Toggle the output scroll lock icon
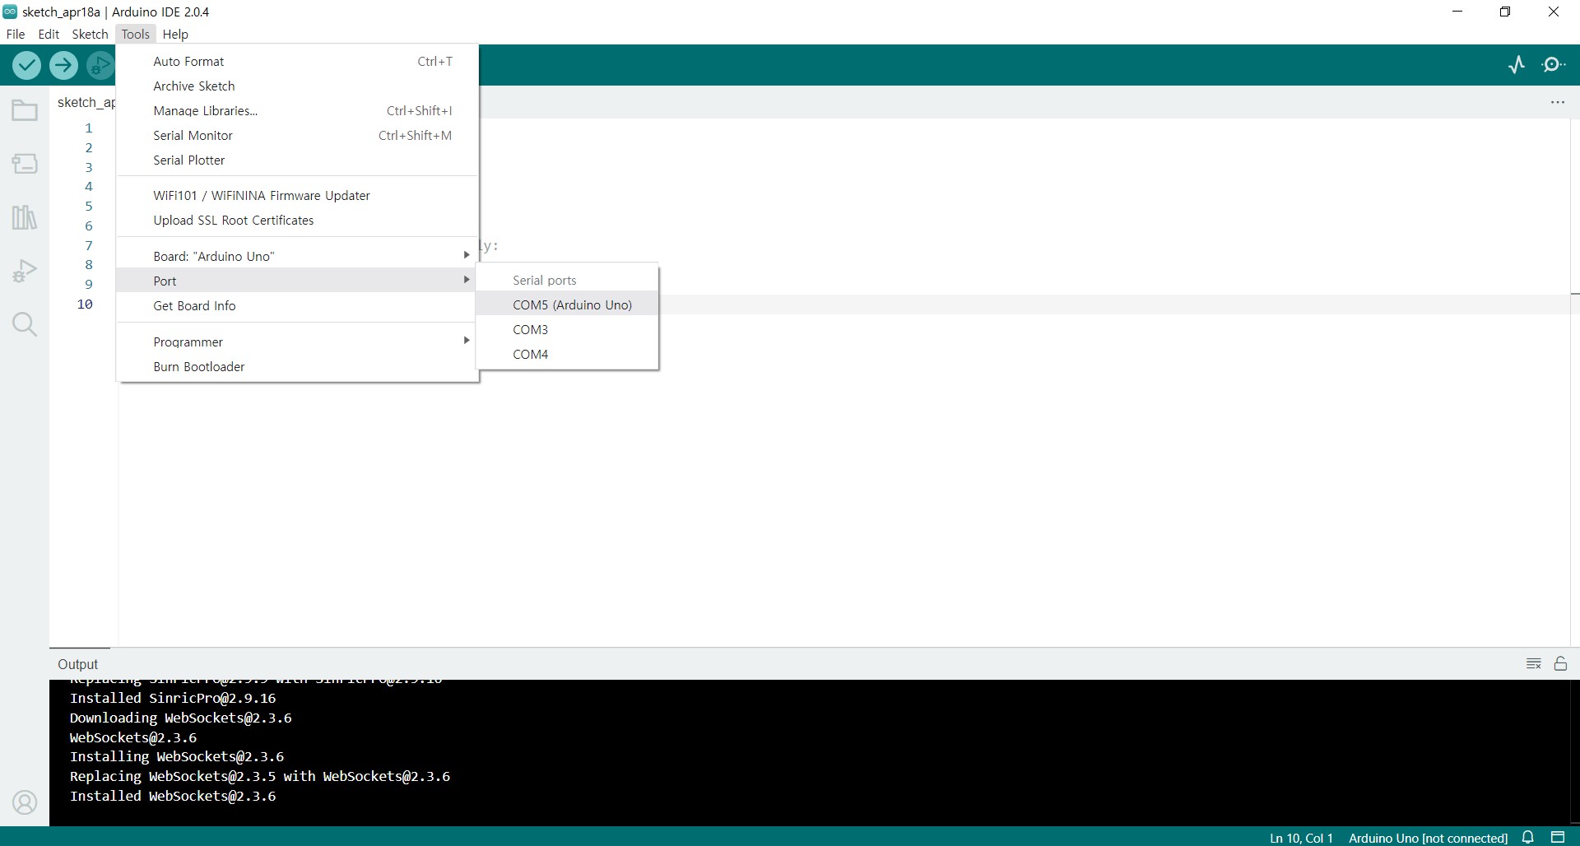 [x=1560, y=663]
